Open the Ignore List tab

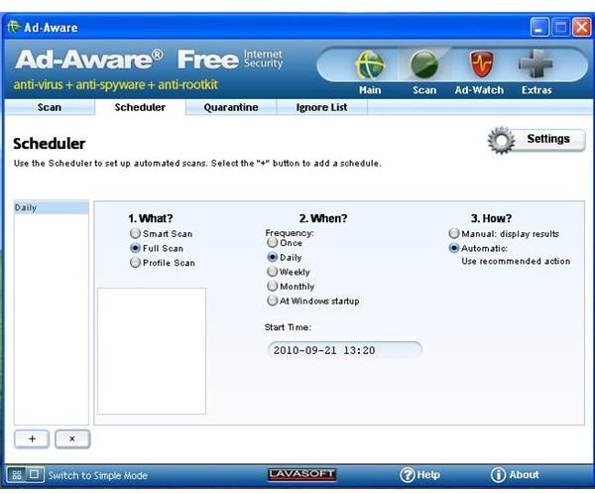[321, 107]
